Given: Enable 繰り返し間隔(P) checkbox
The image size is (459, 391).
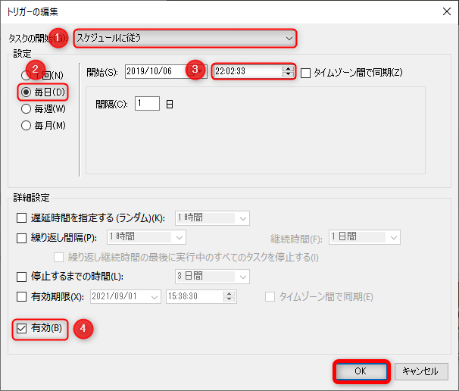Looking at the screenshot, I should click(x=21, y=238).
